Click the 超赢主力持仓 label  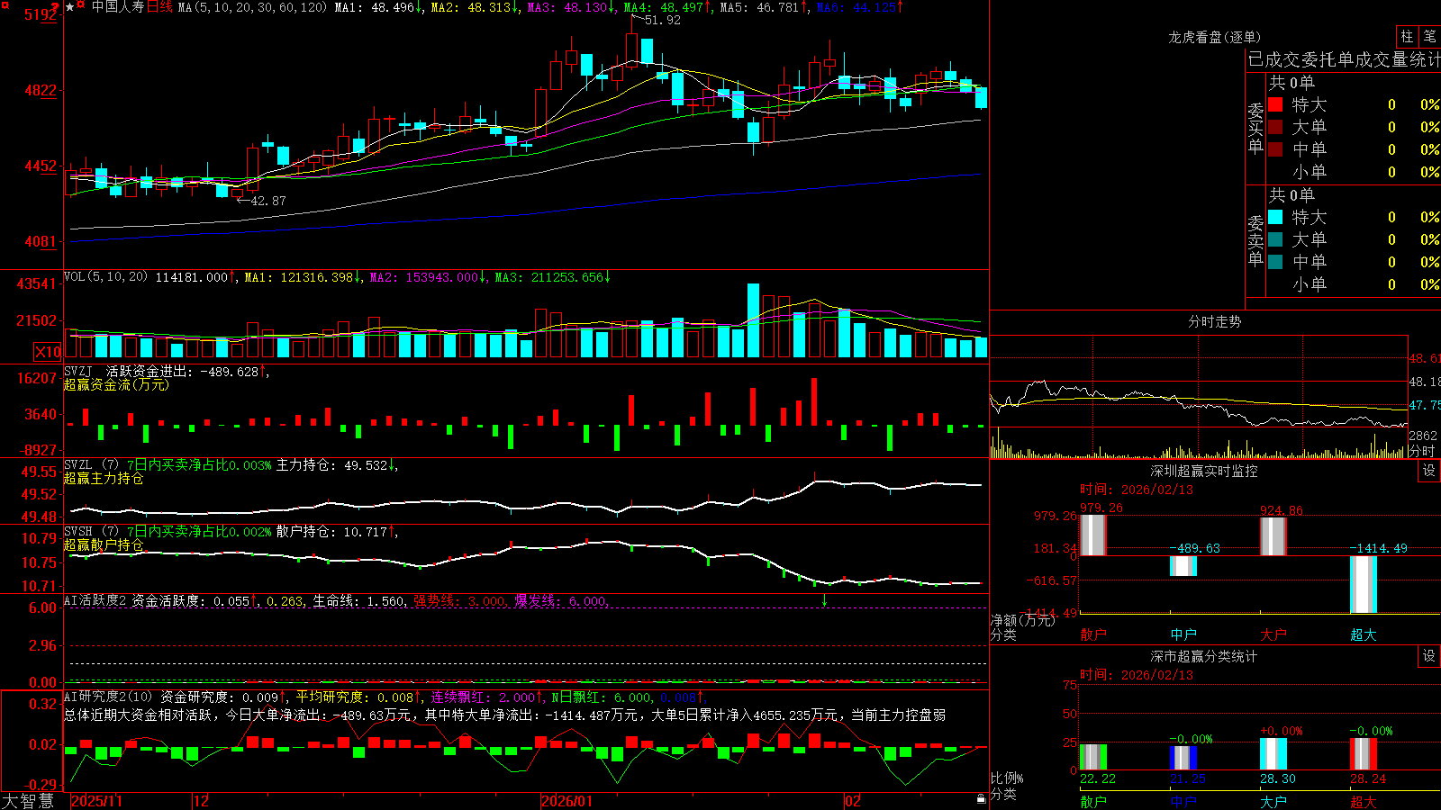(x=104, y=479)
